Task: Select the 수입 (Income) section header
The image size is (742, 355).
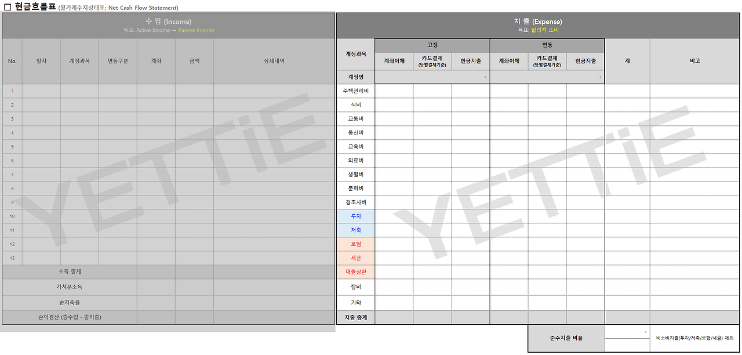Action: coord(168,21)
